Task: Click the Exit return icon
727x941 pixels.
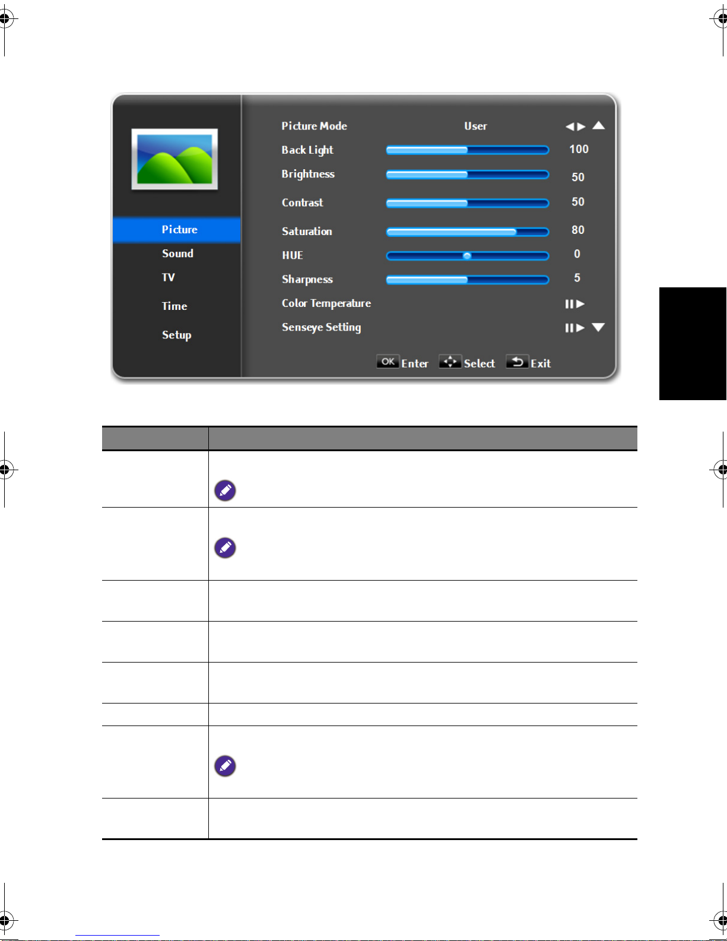Action: point(518,362)
